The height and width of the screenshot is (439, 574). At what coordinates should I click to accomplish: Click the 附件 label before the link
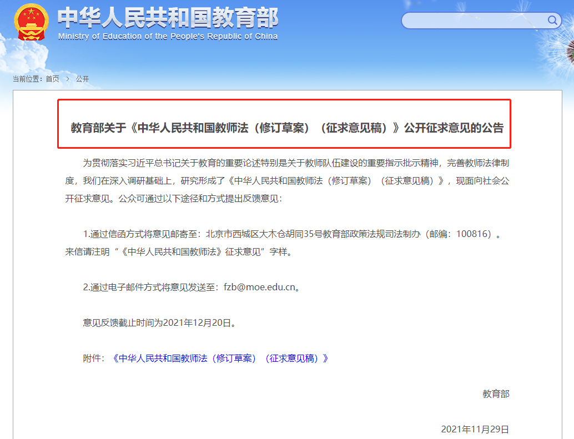pos(94,358)
